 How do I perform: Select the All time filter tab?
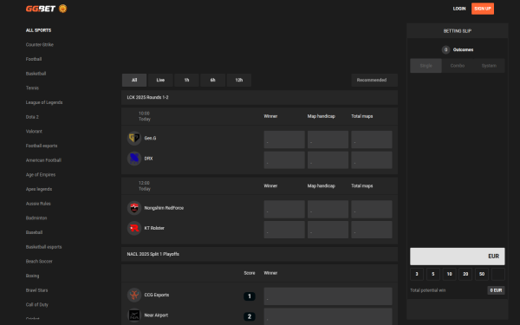pos(134,80)
